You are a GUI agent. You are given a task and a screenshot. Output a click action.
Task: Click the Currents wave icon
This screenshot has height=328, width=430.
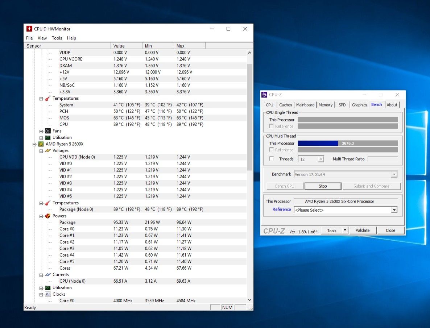pyautogui.click(x=48, y=275)
